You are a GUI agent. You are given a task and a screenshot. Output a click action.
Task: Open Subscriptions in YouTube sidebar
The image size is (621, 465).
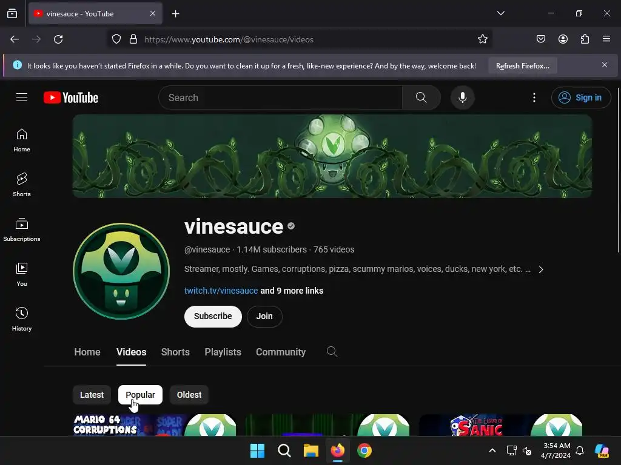pyautogui.click(x=22, y=229)
